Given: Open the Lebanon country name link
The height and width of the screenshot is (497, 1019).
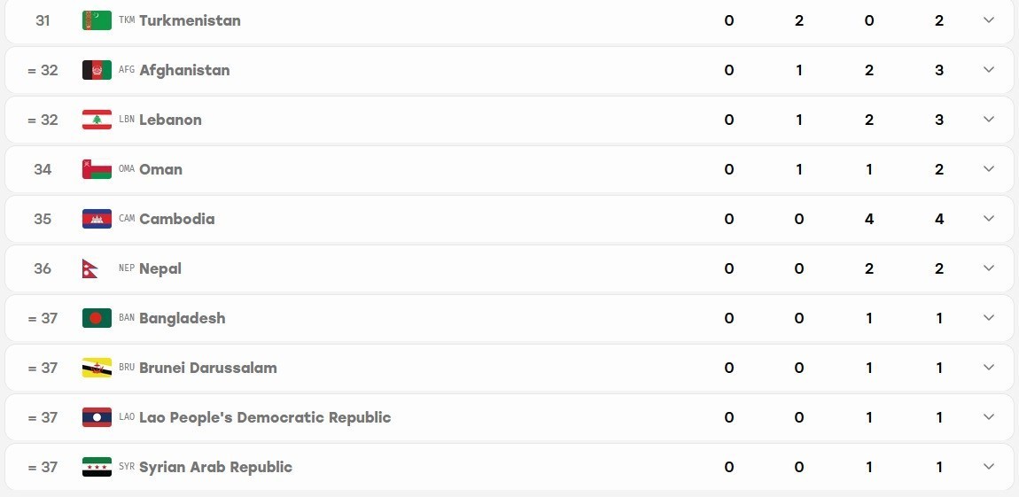Looking at the screenshot, I should click(x=170, y=120).
